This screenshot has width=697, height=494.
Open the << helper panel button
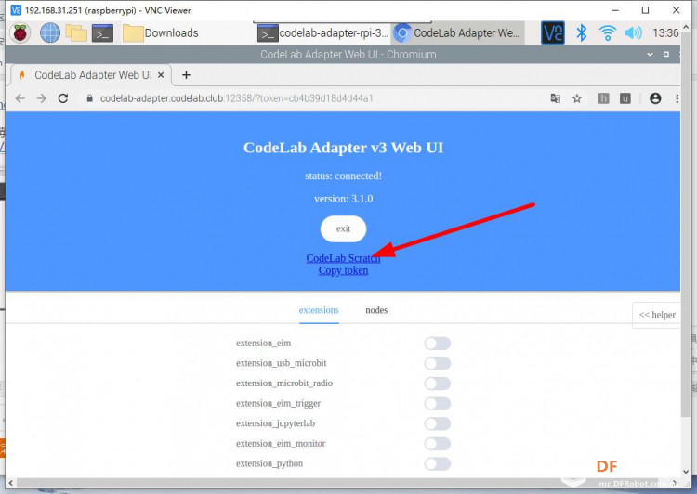(x=657, y=315)
